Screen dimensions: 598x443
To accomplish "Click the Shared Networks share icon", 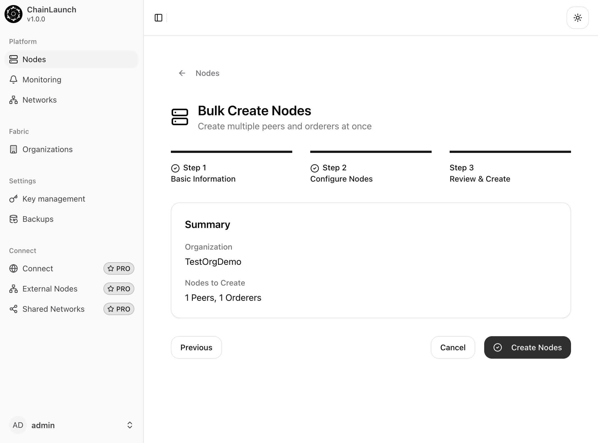I will (13, 309).
